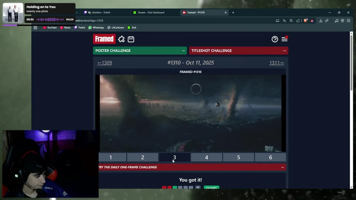Click the song progress waveform
356x200 pixels.
pyautogui.click(x=50, y=19)
